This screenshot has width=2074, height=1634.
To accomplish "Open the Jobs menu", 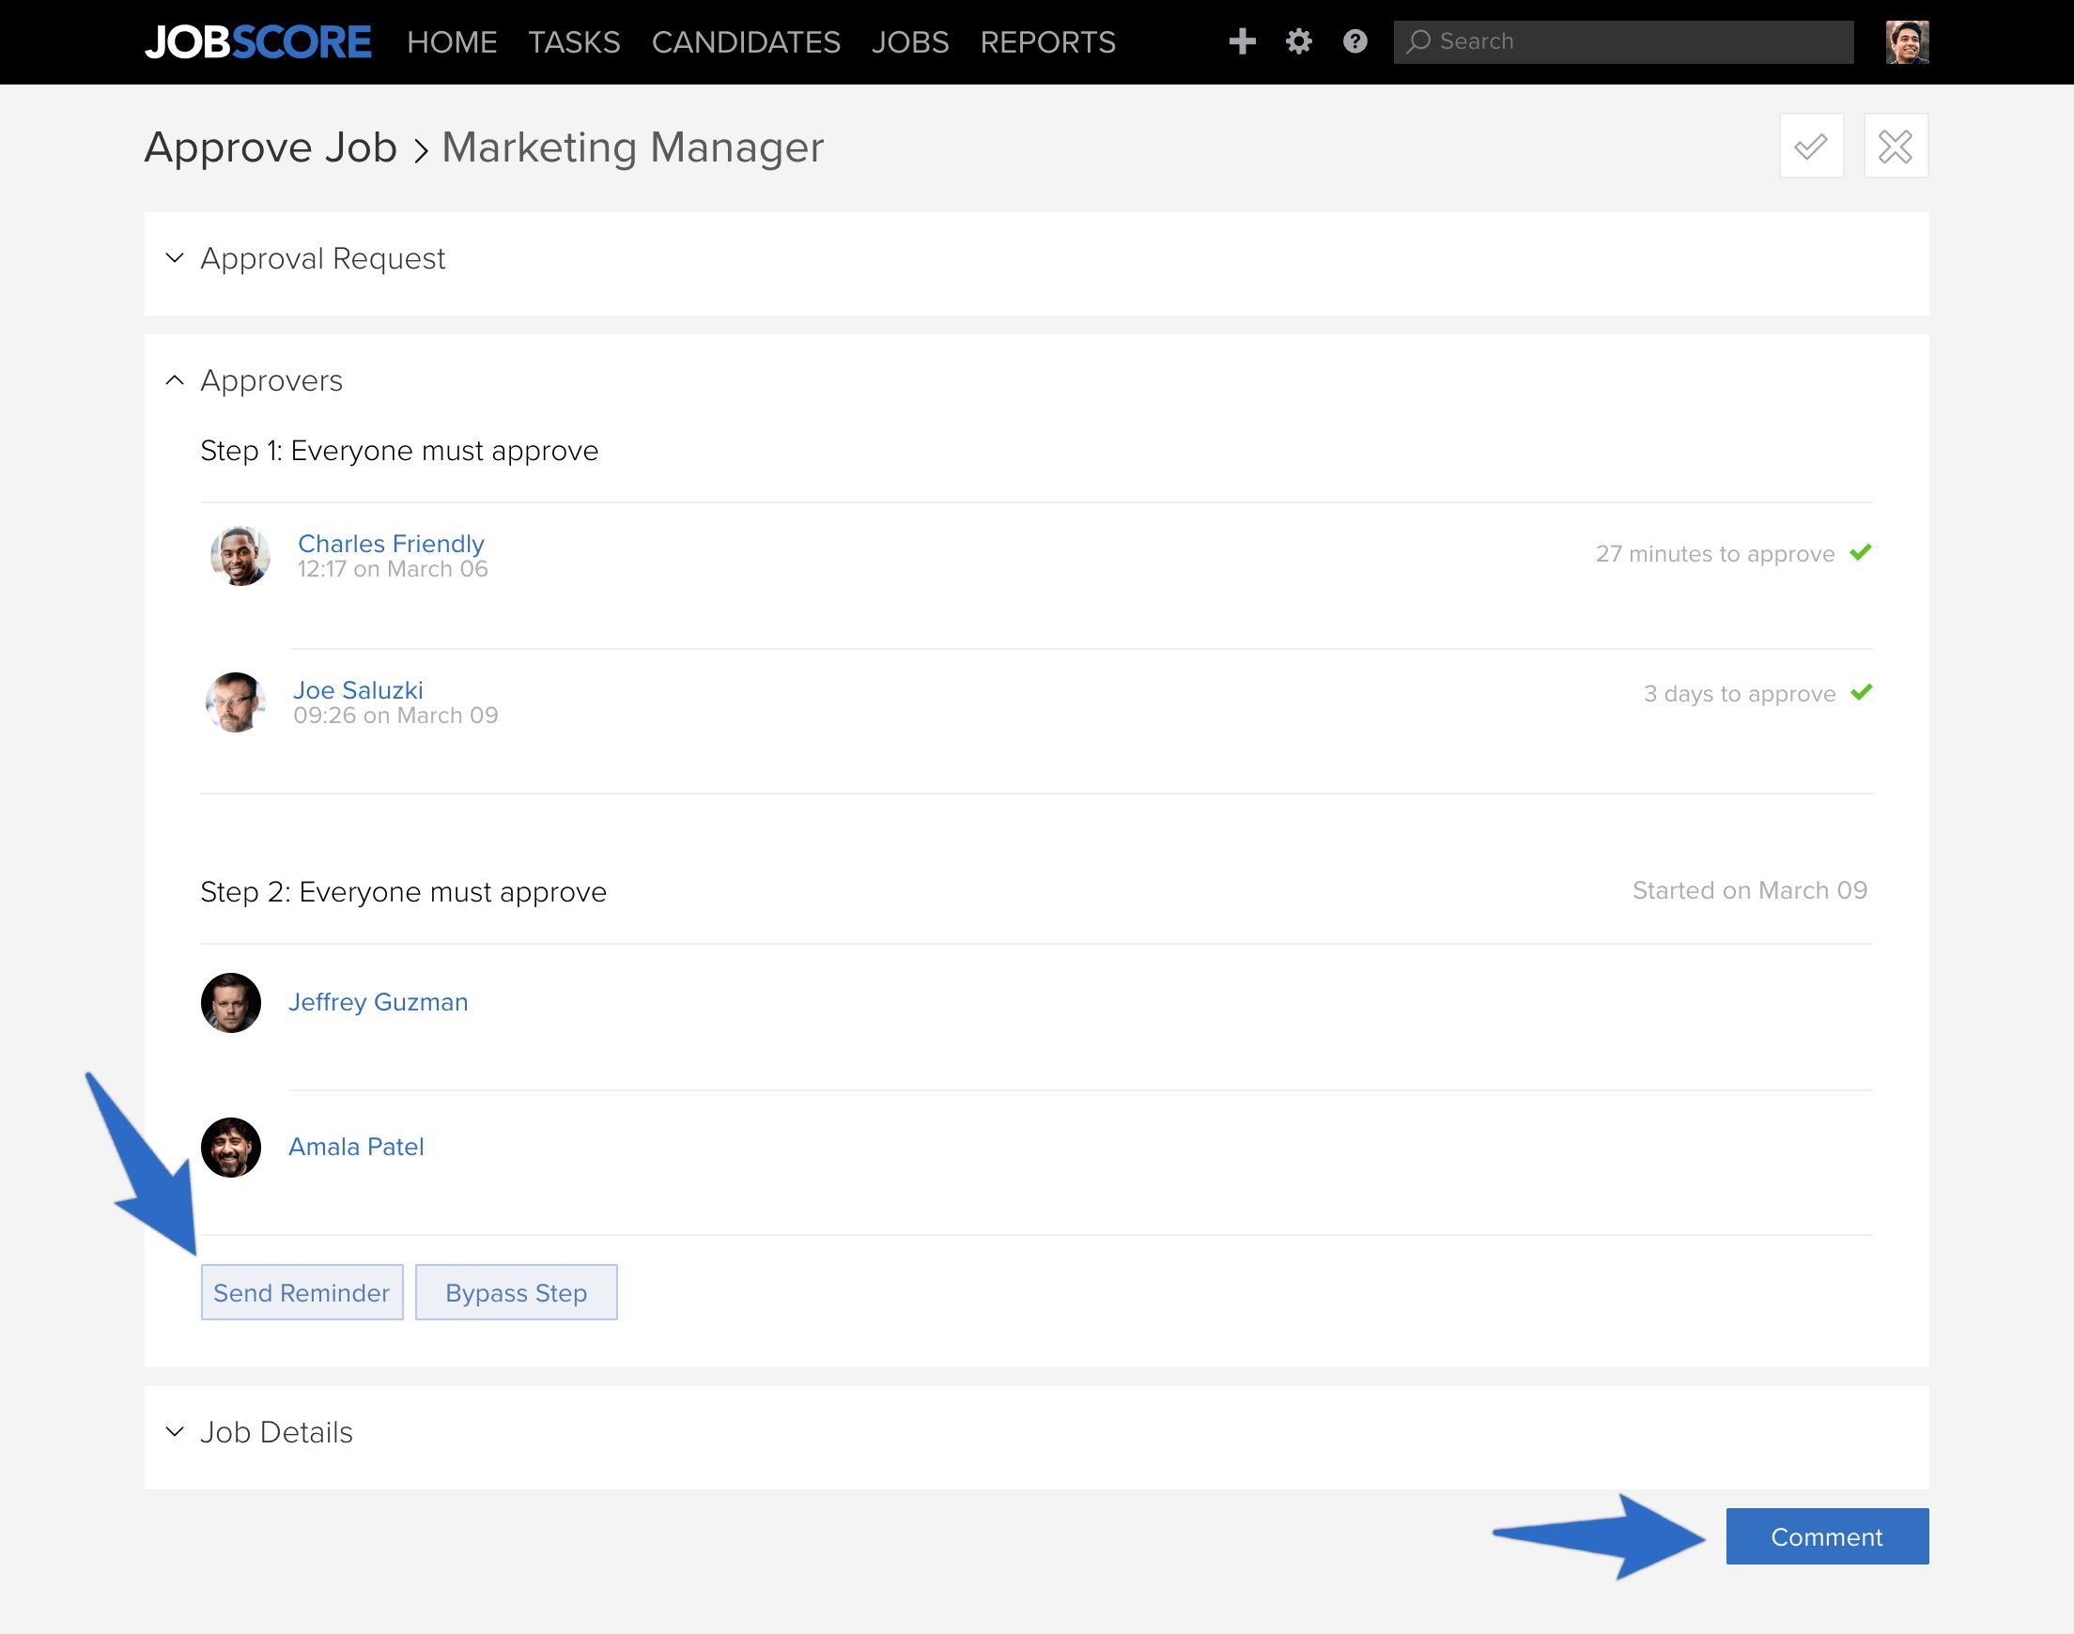I will (910, 42).
